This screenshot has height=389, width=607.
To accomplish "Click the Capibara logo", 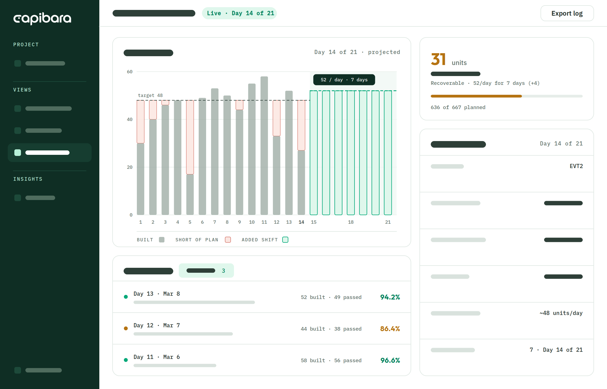I will (x=42, y=18).
